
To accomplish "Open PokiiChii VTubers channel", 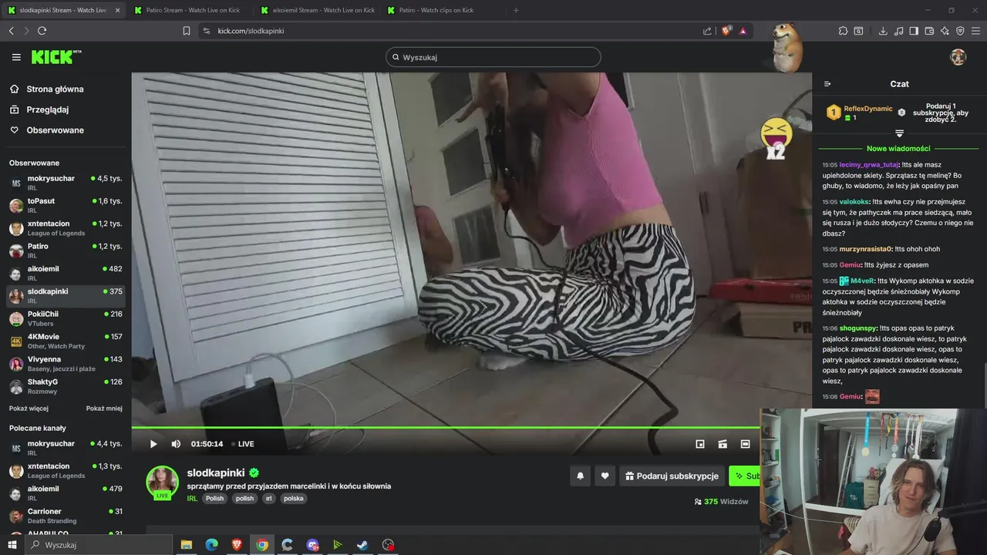I will [x=66, y=318].
